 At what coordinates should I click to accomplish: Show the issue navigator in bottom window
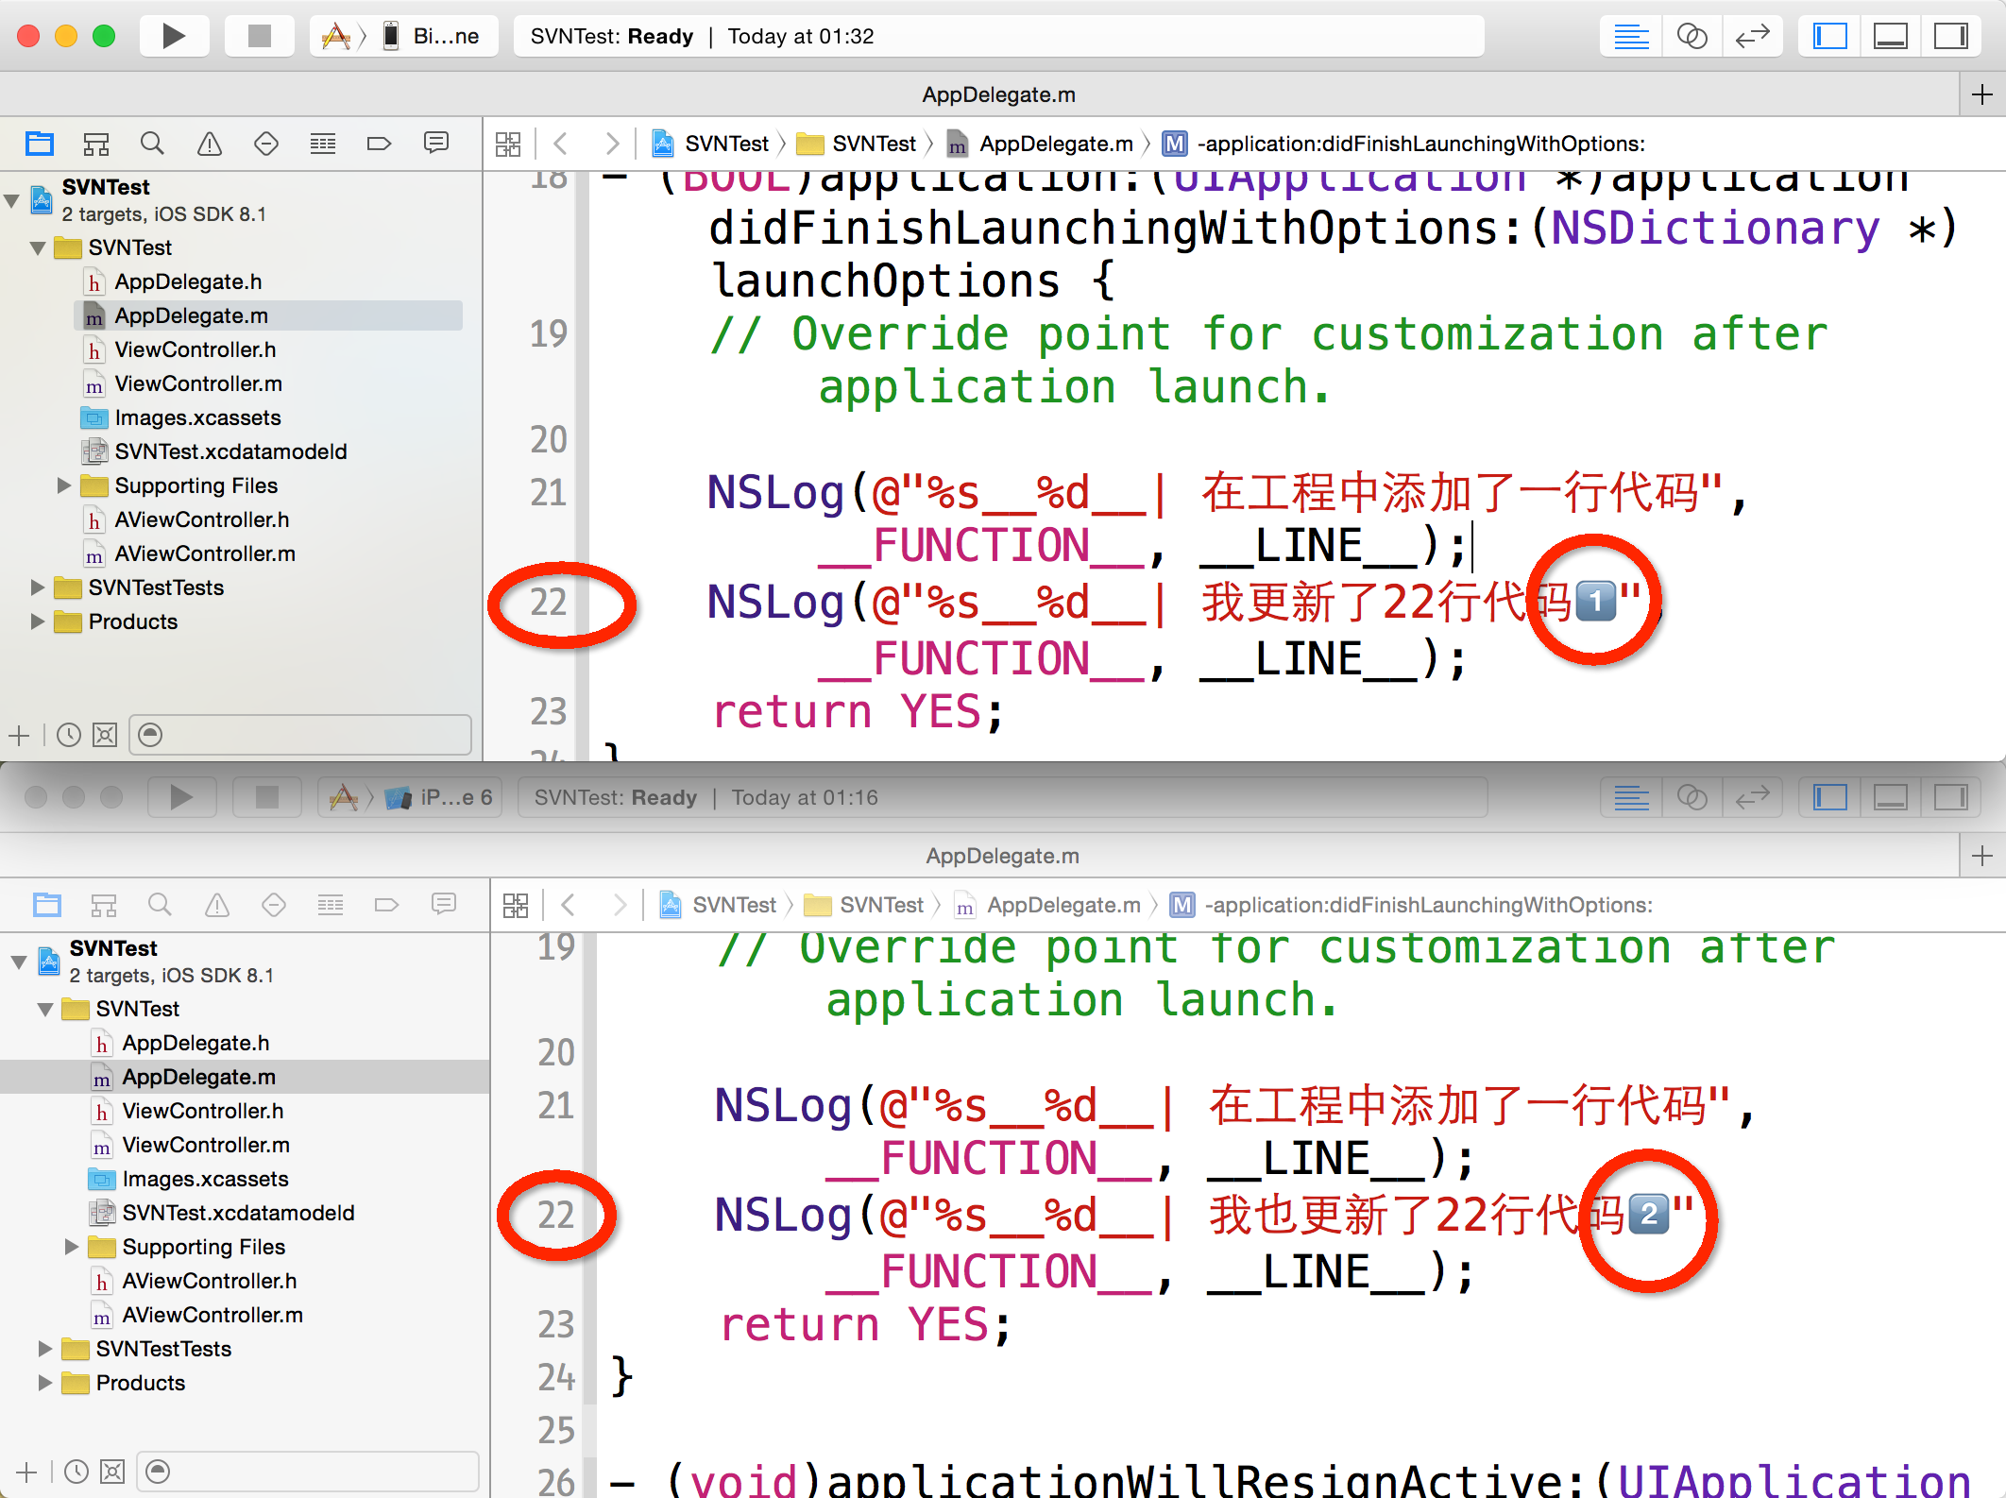coord(217,905)
